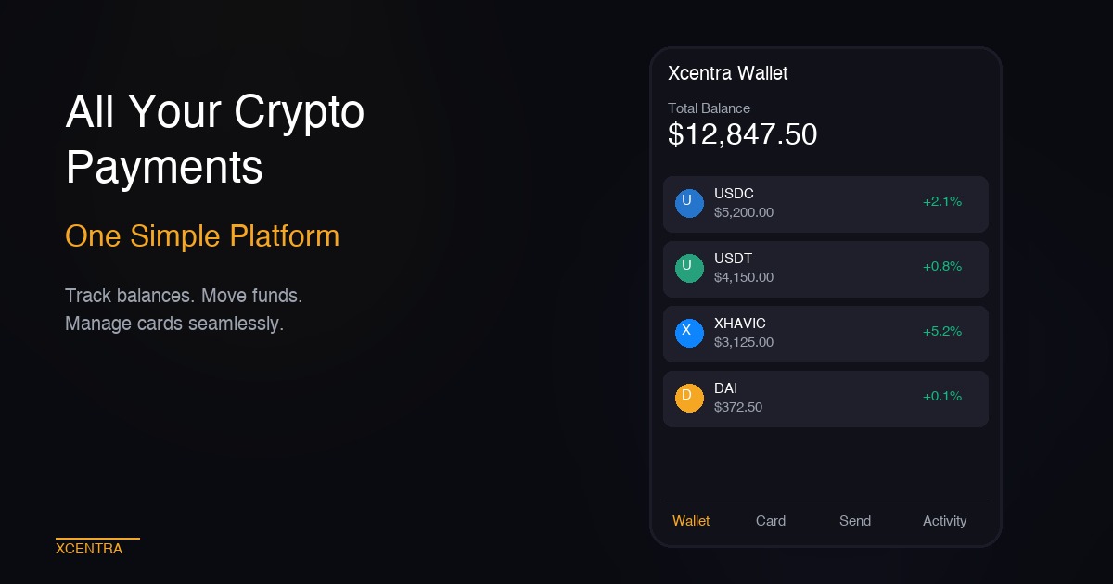Click the +2.1% gain indicator for USDC
Screen dimensions: 1113x584
[942, 201]
